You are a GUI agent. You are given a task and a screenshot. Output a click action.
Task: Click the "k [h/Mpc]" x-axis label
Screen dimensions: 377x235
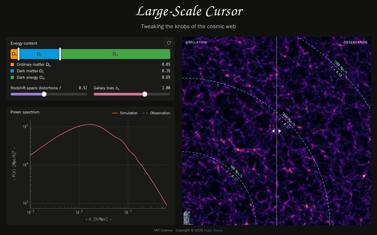pos(98,219)
